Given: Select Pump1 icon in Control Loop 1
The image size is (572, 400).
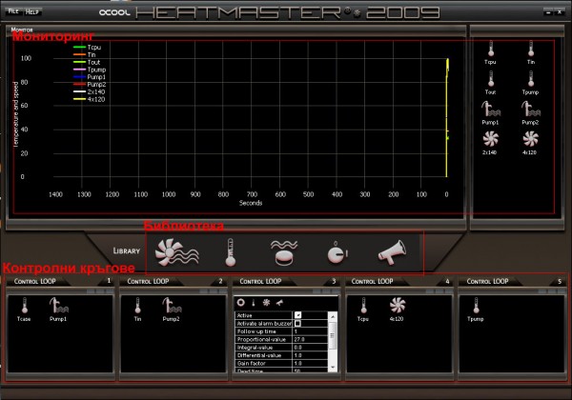Looking at the screenshot, I should pos(58,306).
